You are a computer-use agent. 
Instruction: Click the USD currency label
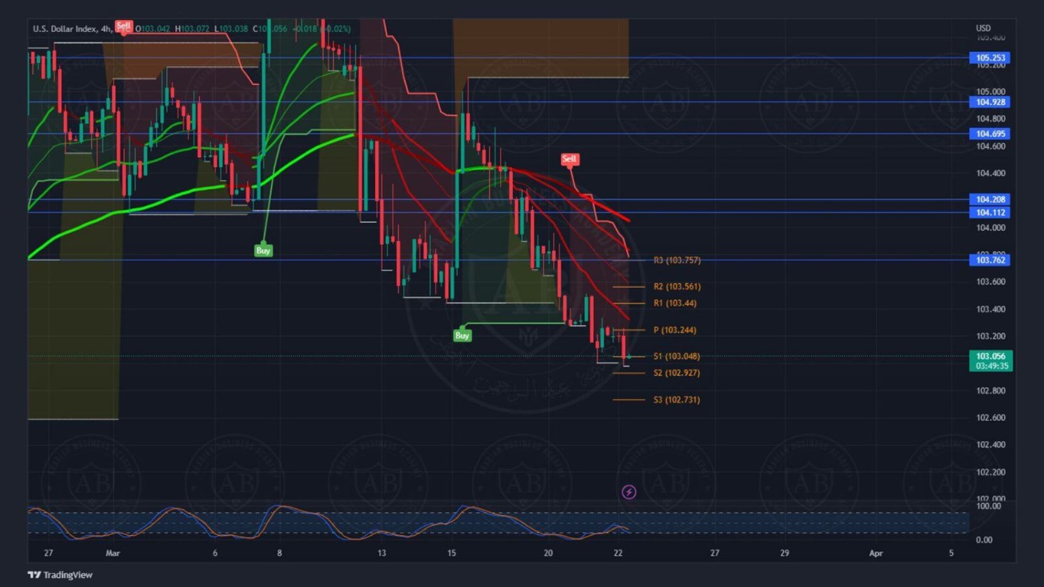983,29
